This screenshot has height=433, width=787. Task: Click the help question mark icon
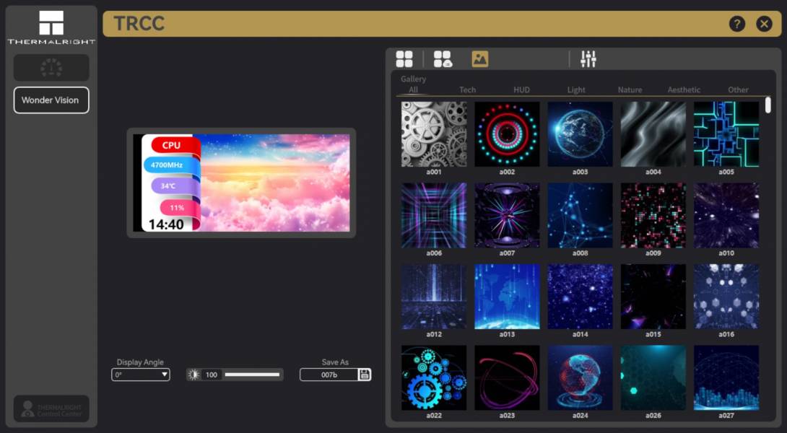pyautogui.click(x=736, y=24)
